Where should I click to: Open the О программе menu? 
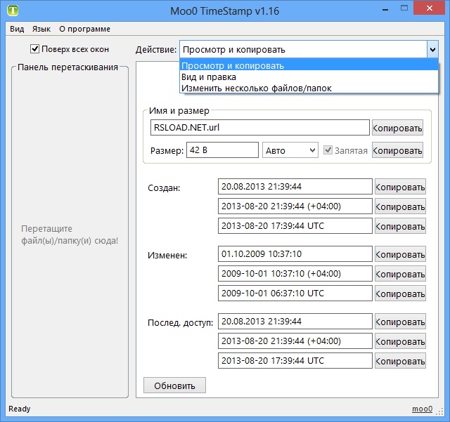coord(84,29)
